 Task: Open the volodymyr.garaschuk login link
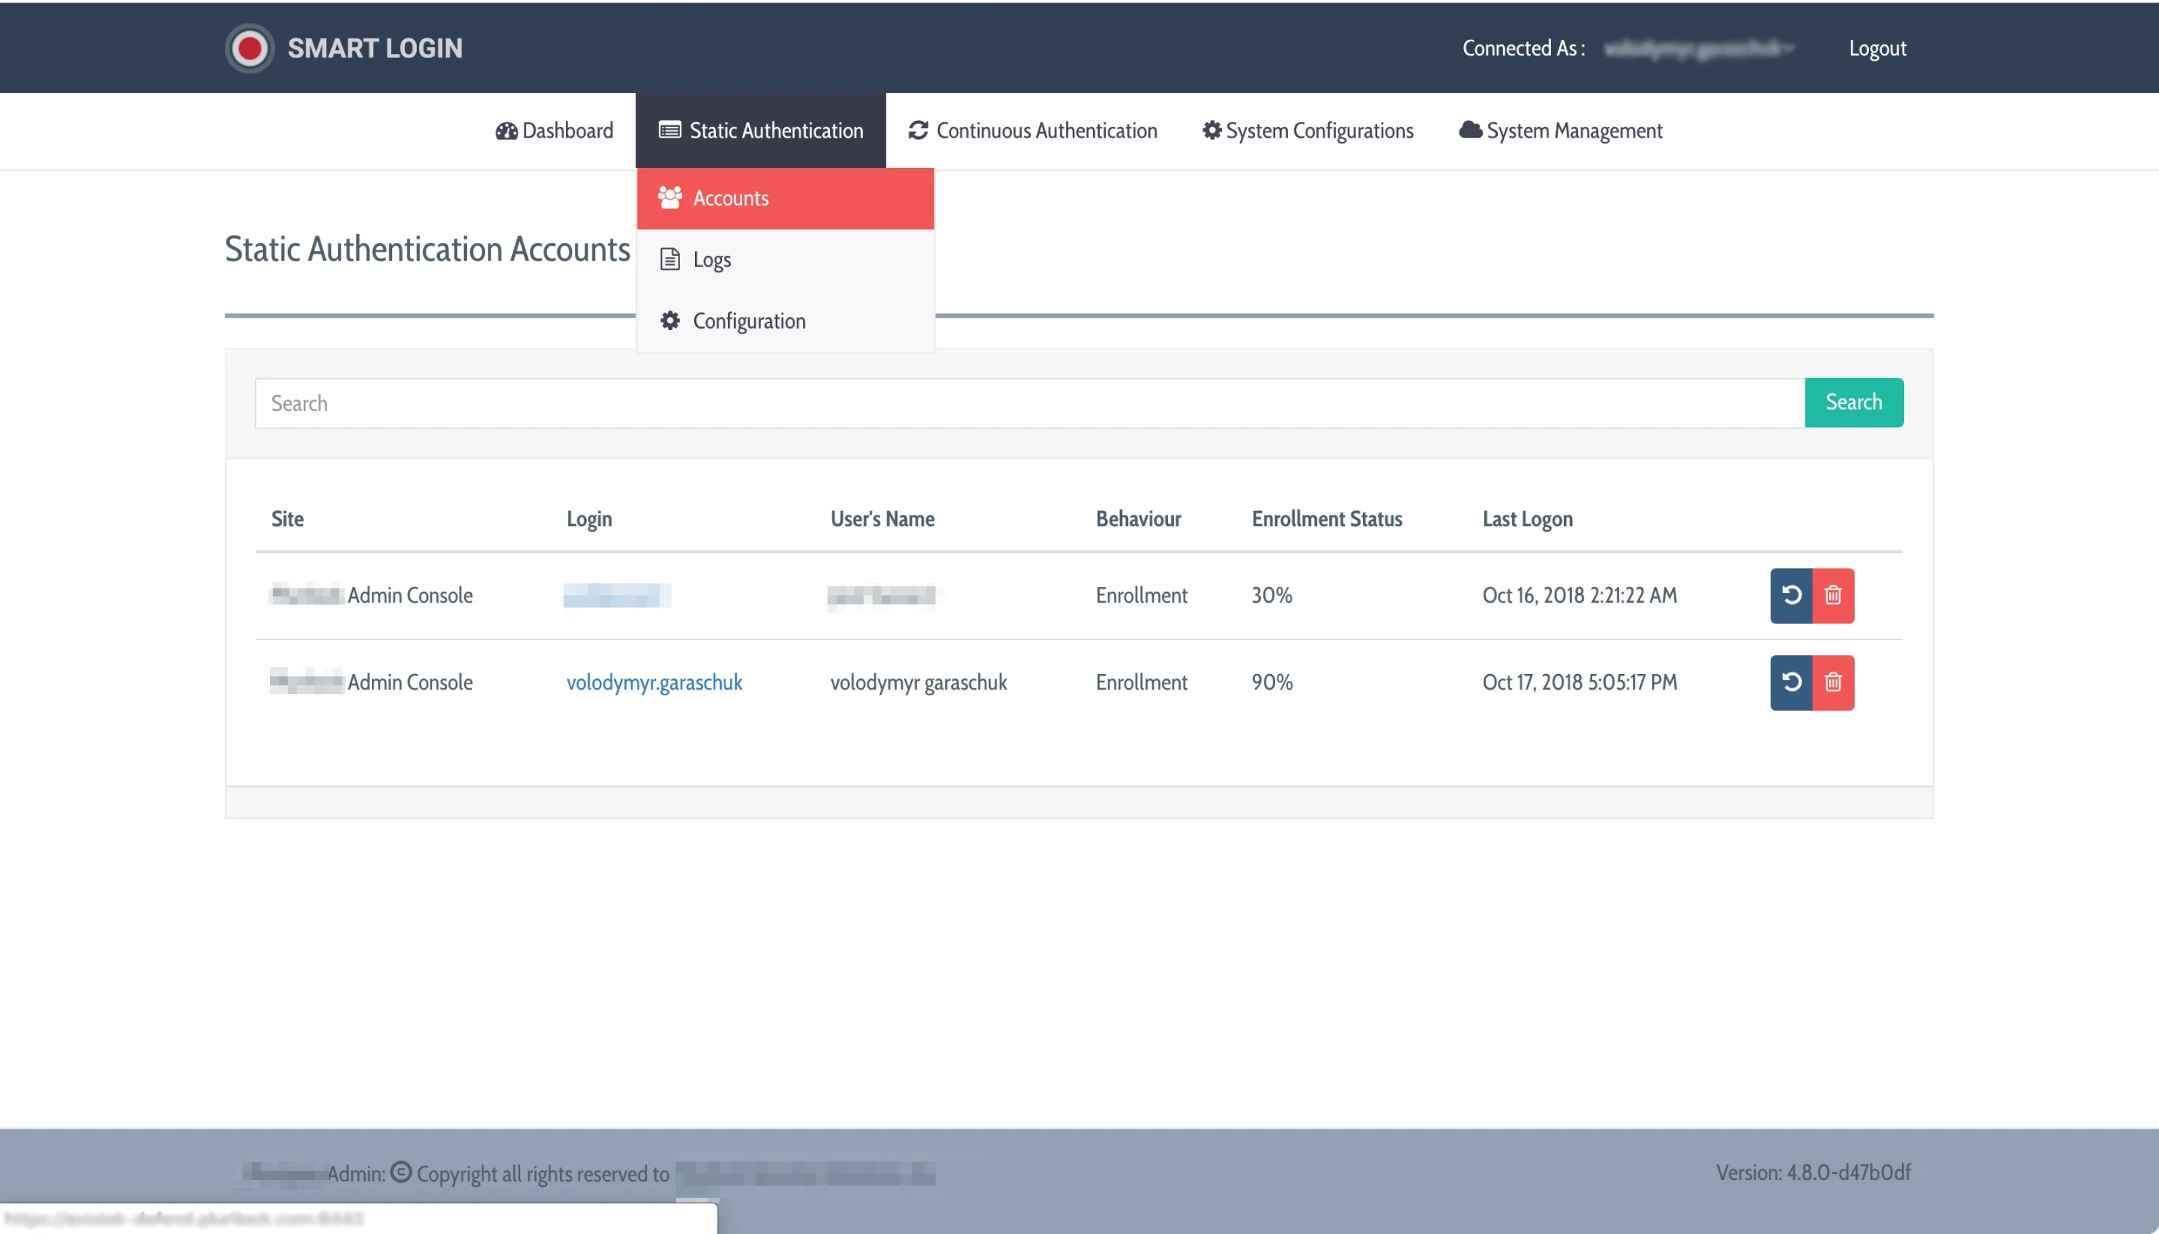pos(653,682)
